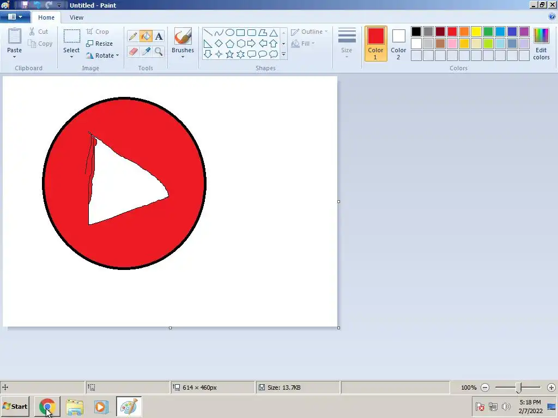Choose the Triangle shape
The image size is (558, 418).
tap(274, 33)
